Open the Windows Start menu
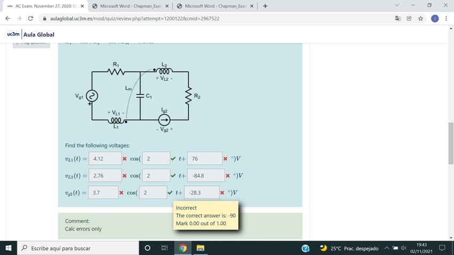The height and width of the screenshot is (255, 454). [x=9, y=249]
